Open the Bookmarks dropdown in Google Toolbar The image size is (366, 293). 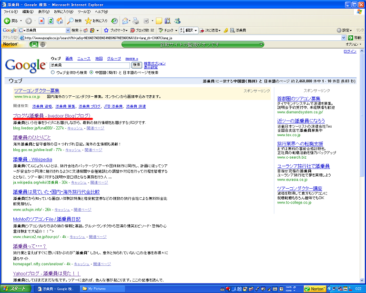(126, 30)
